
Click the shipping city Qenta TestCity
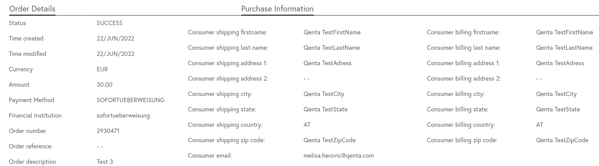(324, 94)
